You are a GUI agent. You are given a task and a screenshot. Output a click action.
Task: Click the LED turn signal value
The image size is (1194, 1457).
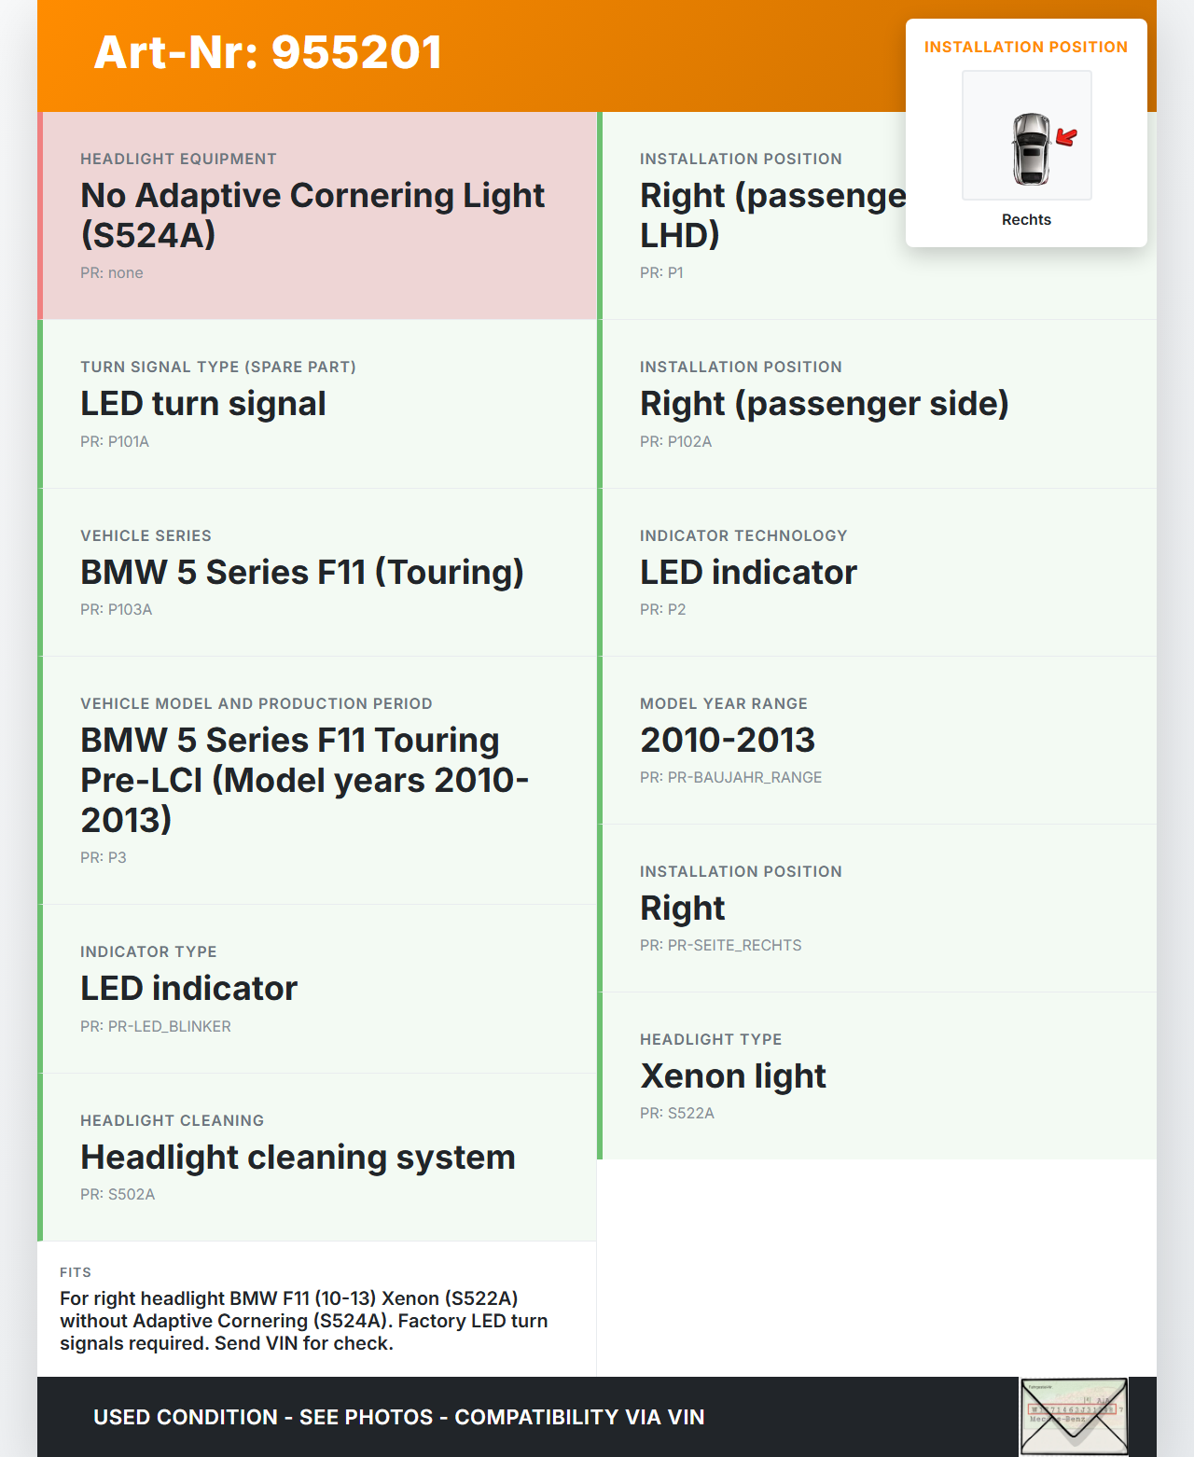[x=203, y=404]
